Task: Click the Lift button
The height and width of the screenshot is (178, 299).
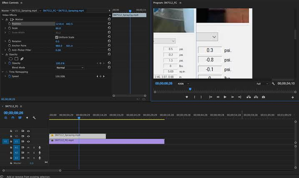Action: (x=249, y=97)
